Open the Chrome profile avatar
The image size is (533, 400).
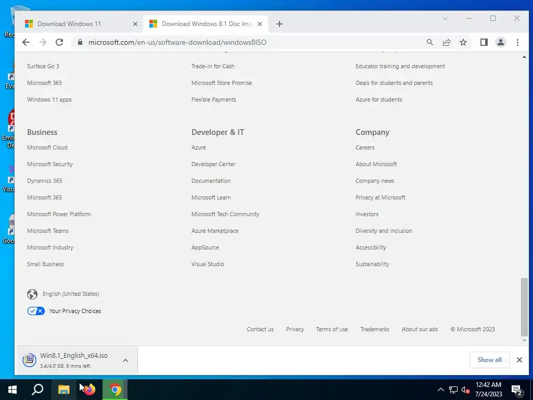click(x=501, y=42)
